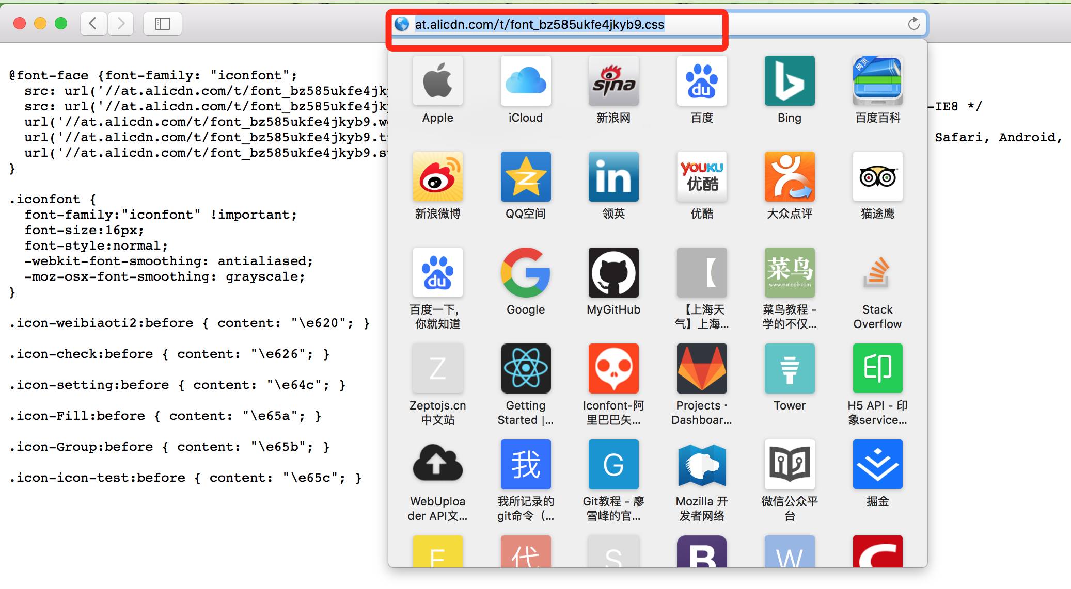Click the address bar URL field
Image resolution: width=1071 pixels, height=589 pixels.
click(539, 24)
